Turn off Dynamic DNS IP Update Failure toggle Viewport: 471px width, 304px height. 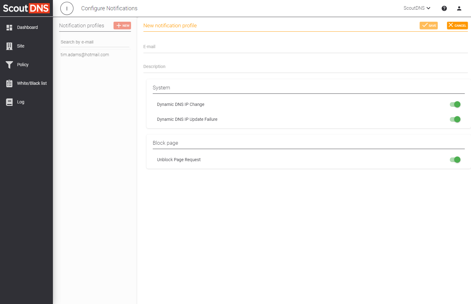coord(455,119)
